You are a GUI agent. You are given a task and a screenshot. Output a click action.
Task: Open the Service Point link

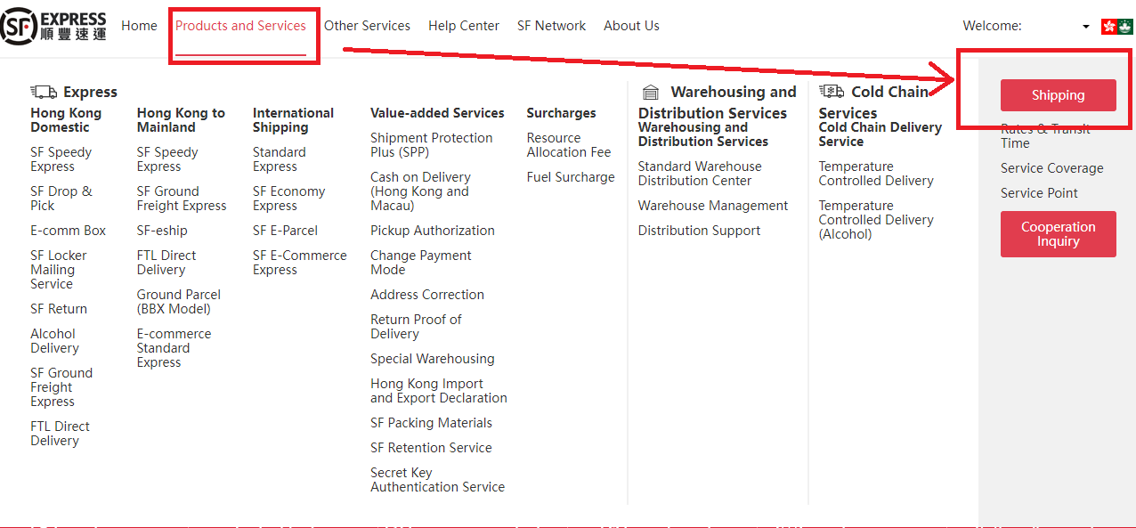pos(1039,193)
